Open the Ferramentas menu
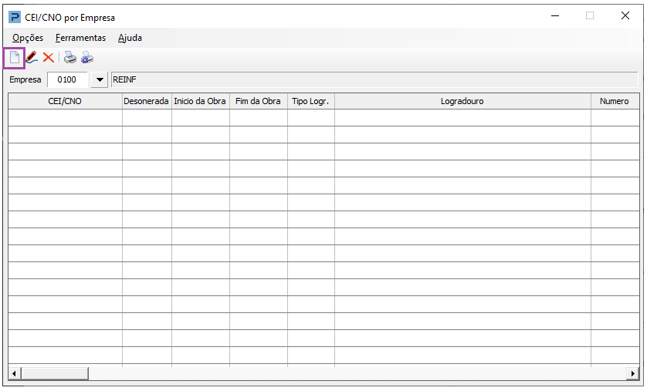The image size is (647, 391). 80,38
